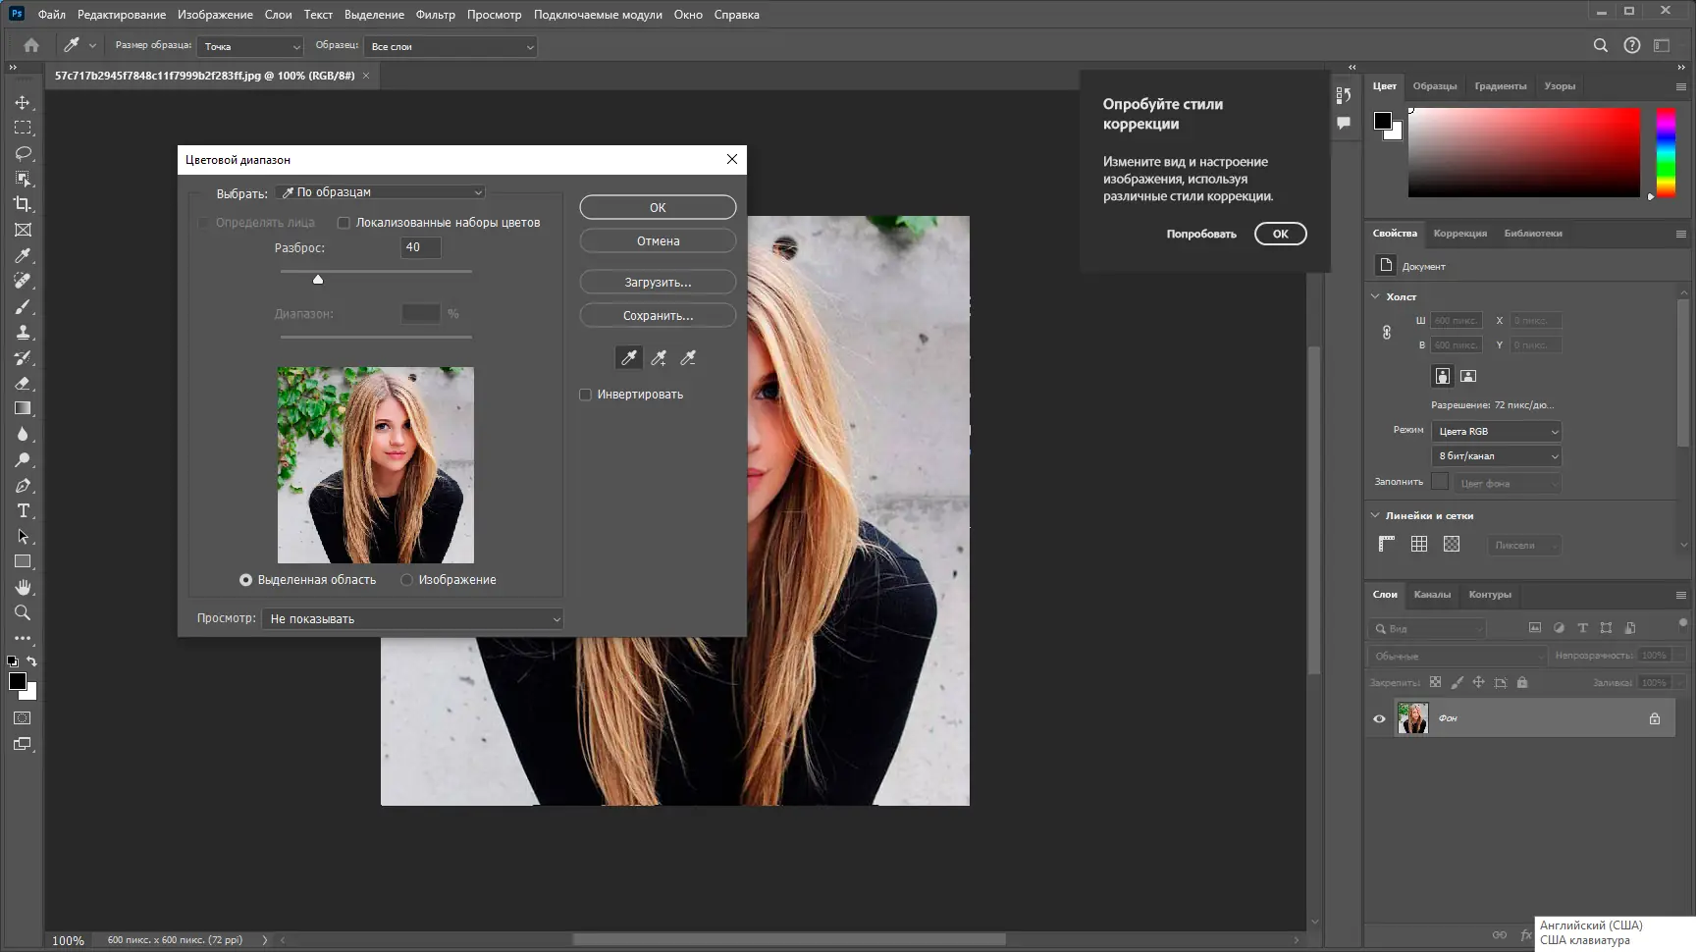Switch to the Каналы tab

coord(1431,595)
